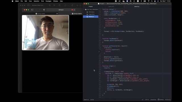Open the Packages menu
Screen dimensions: 182x102
click(x=48, y=1)
